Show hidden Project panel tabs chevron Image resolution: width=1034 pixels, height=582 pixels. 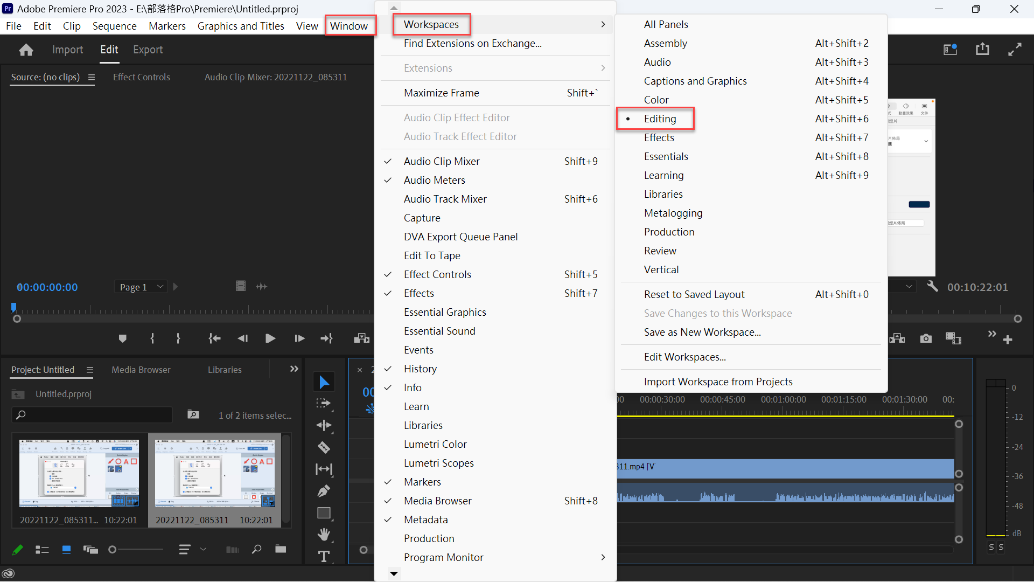[294, 369]
